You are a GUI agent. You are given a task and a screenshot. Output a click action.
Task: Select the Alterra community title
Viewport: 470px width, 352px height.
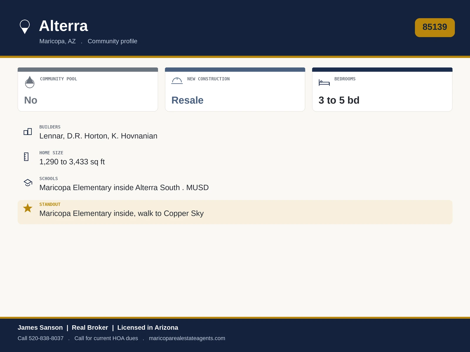point(63,26)
